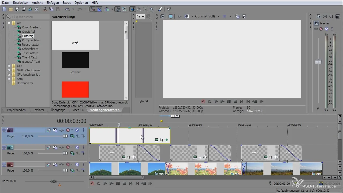Expand the OFX folder
This screenshot has width=343, height=193.
coord(9,66)
